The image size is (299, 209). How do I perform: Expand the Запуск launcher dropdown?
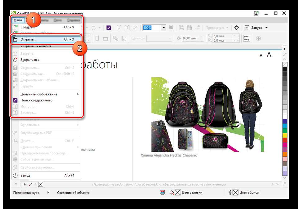point(266,28)
